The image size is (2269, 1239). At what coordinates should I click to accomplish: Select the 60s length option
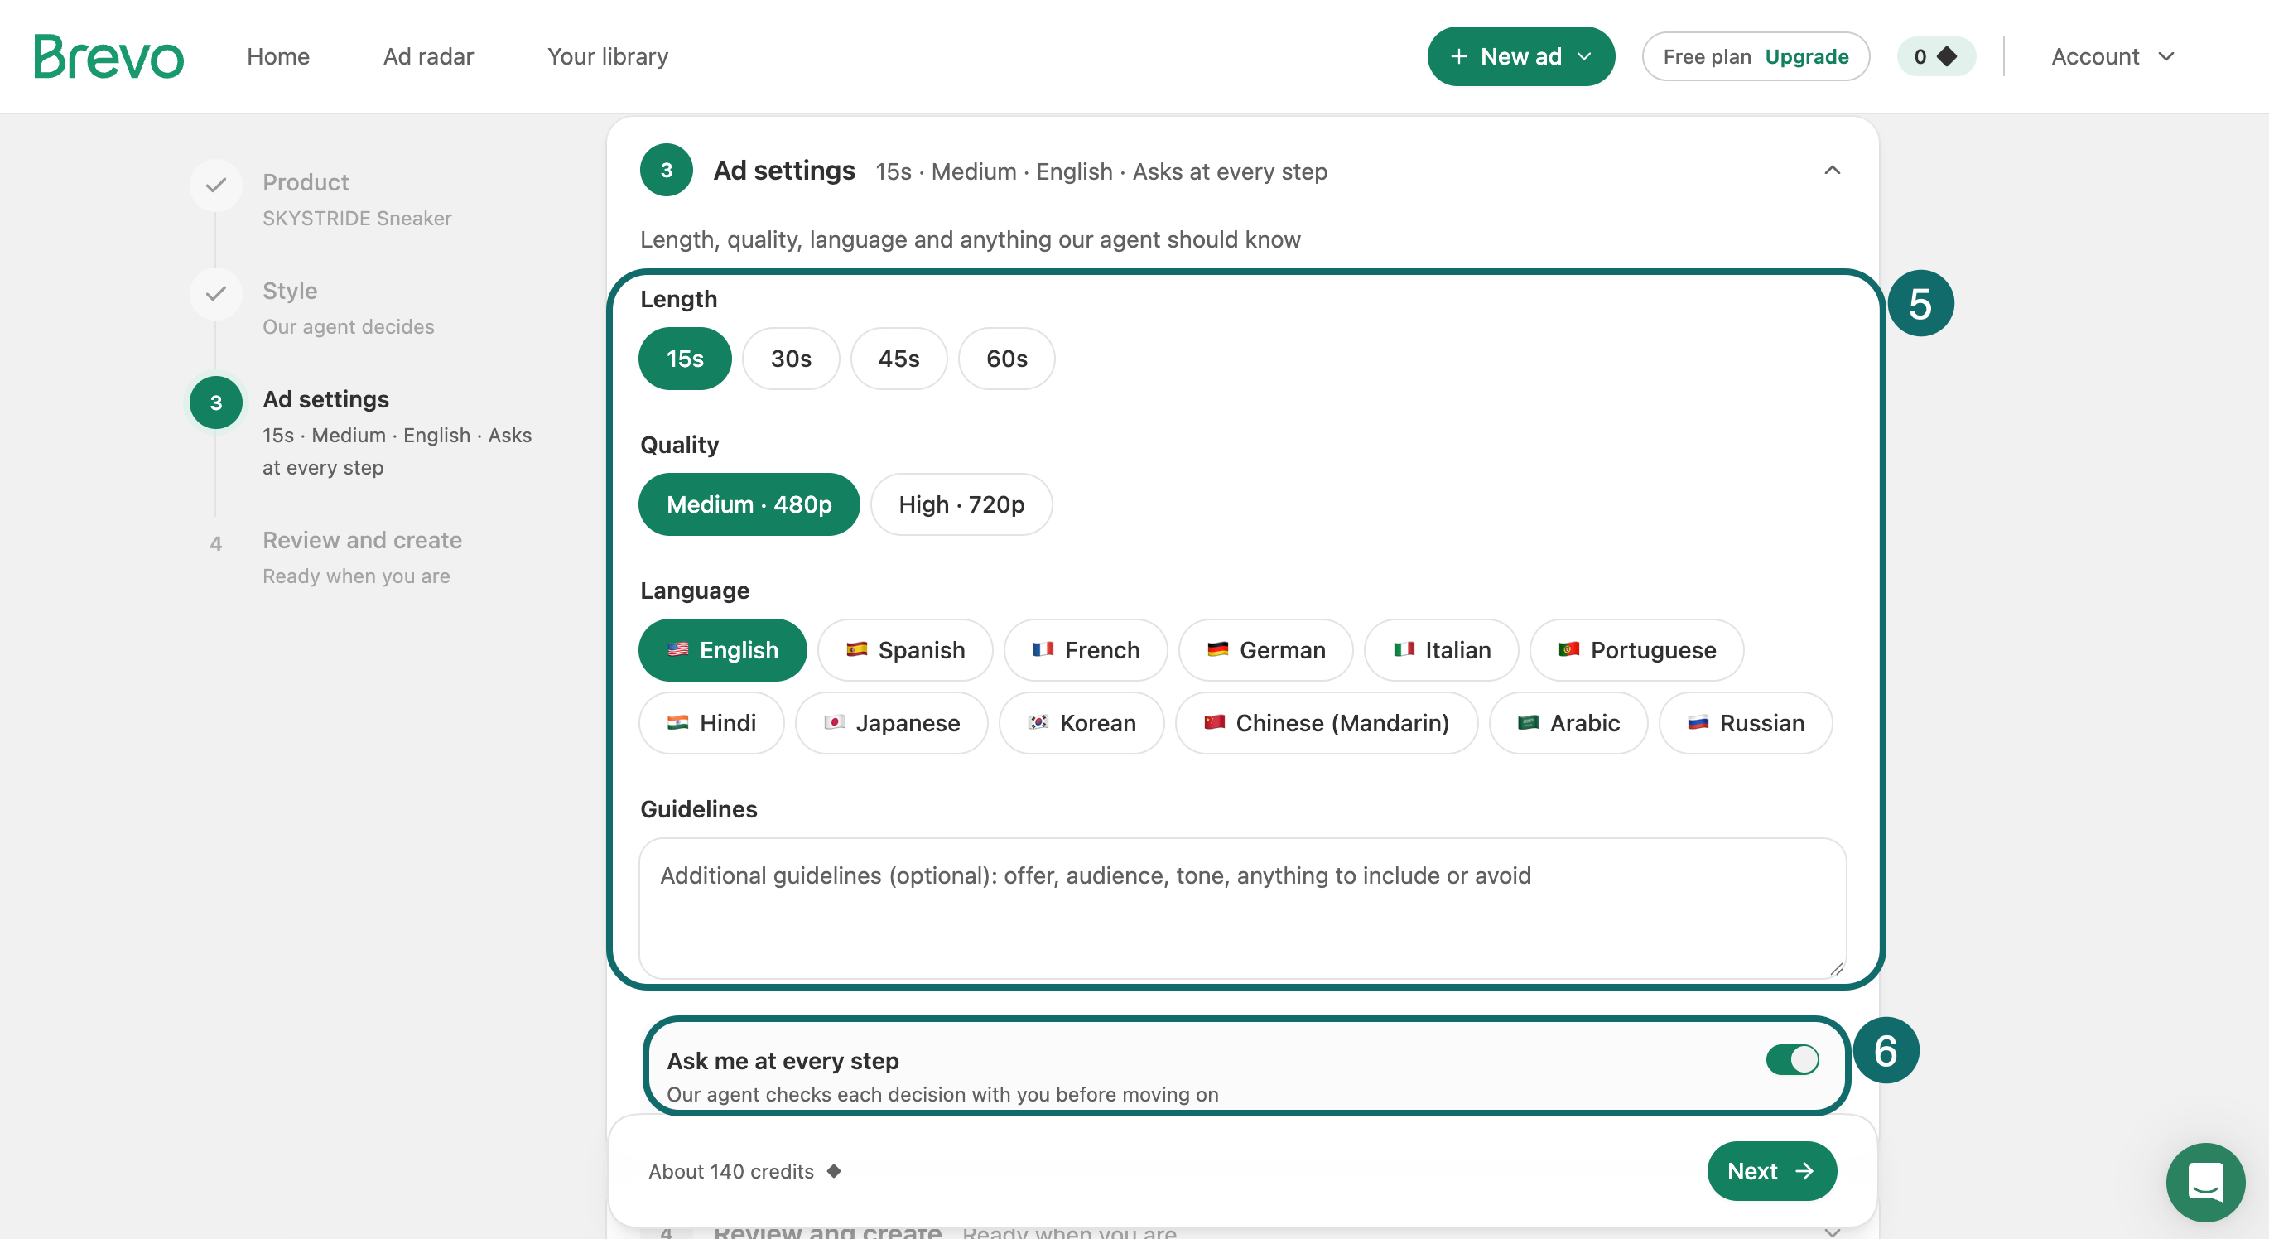coord(1007,359)
